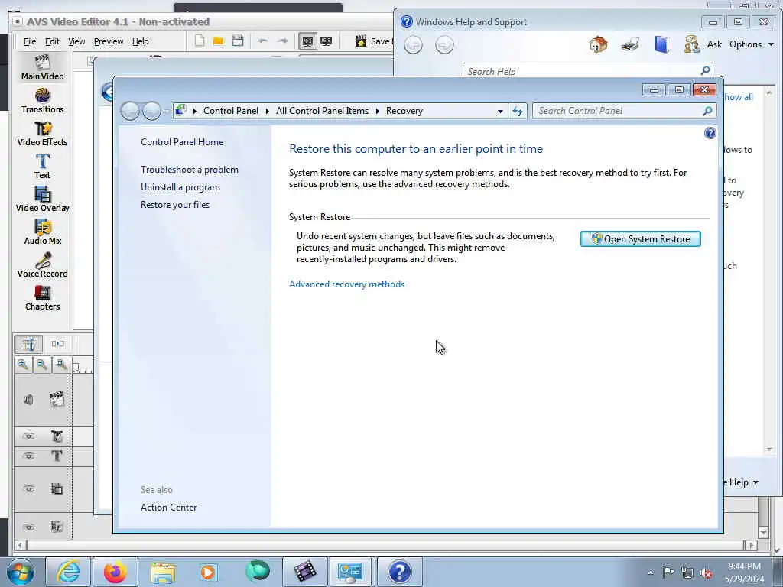783x587 pixels.
Task: Open Video Overlay in AVS sidebar
Action: point(43,199)
